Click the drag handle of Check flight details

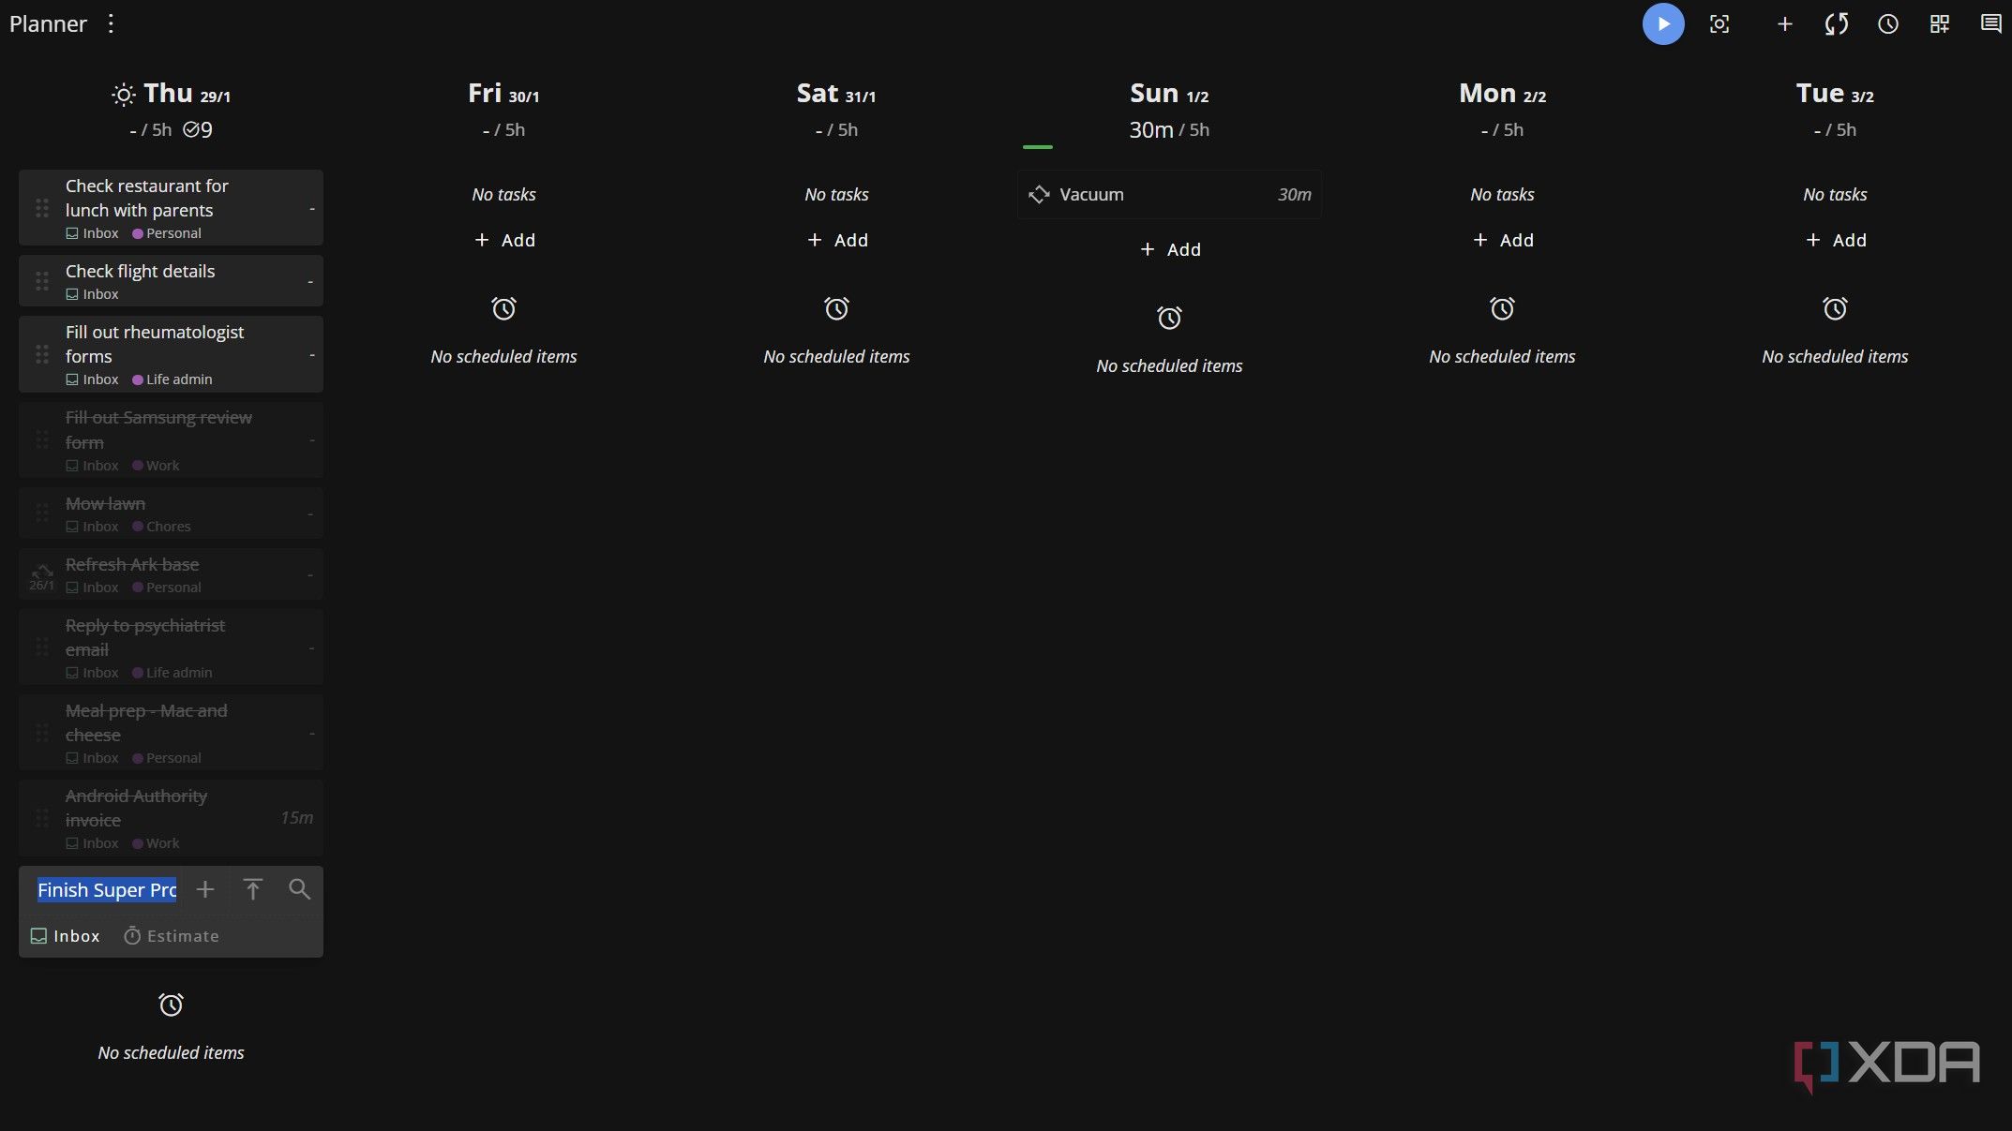point(42,281)
